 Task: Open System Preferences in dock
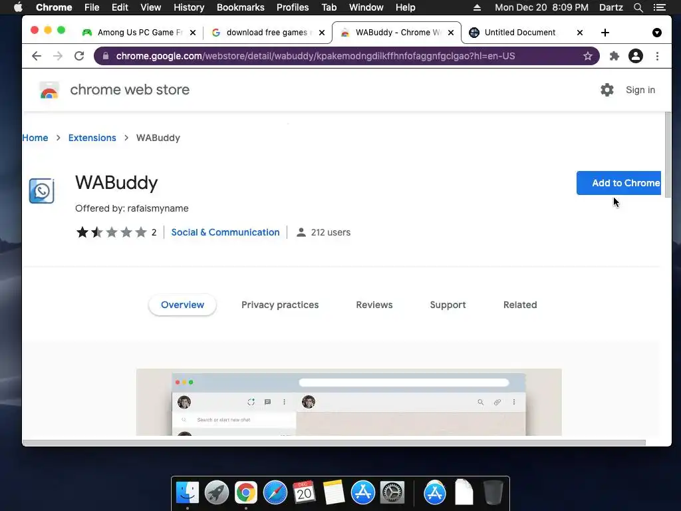tap(392, 493)
